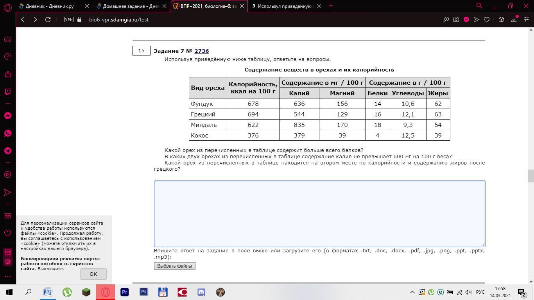Click the Выбрать файлы button
The width and height of the screenshot is (534, 300).
coord(174,266)
